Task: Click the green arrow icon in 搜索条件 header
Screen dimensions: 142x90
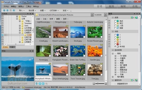Action: pyautogui.click(x=136, y=80)
